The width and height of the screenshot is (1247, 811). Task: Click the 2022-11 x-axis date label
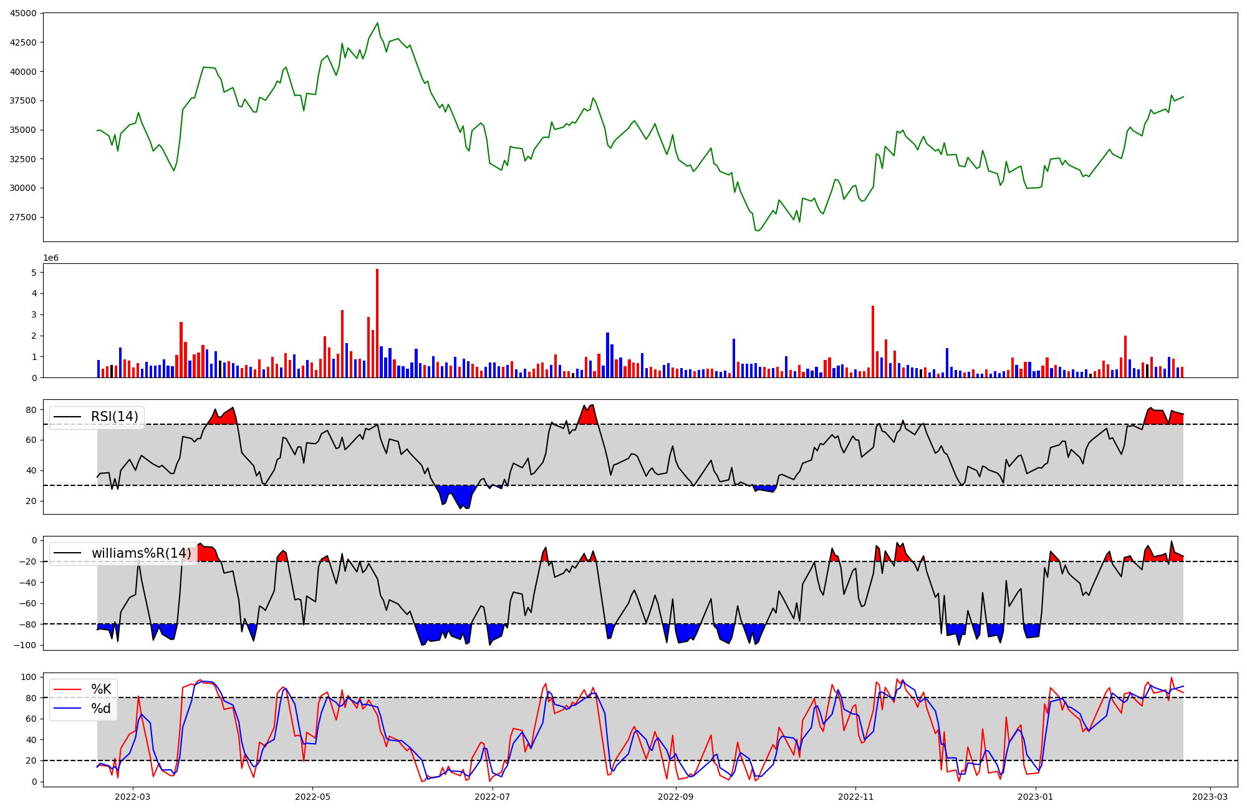coord(855,797)
